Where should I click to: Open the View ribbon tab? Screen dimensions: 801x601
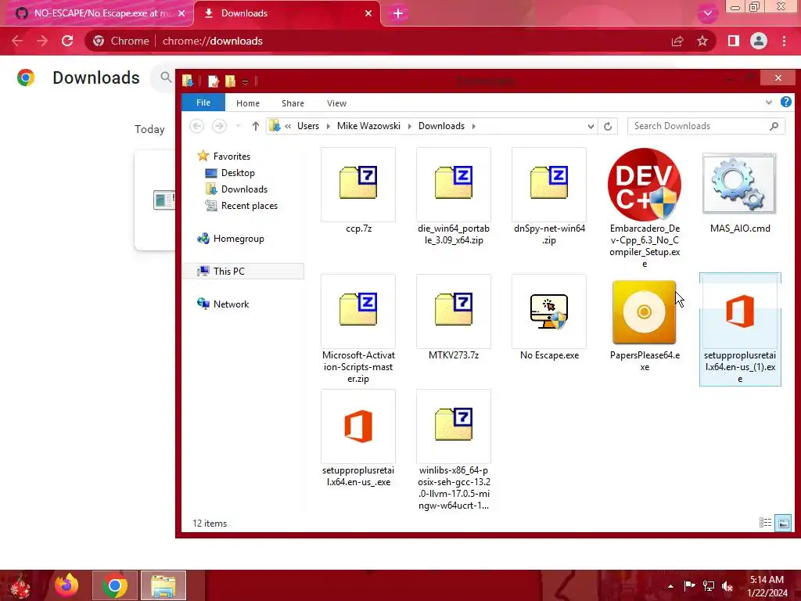click(x=336, y=103)
